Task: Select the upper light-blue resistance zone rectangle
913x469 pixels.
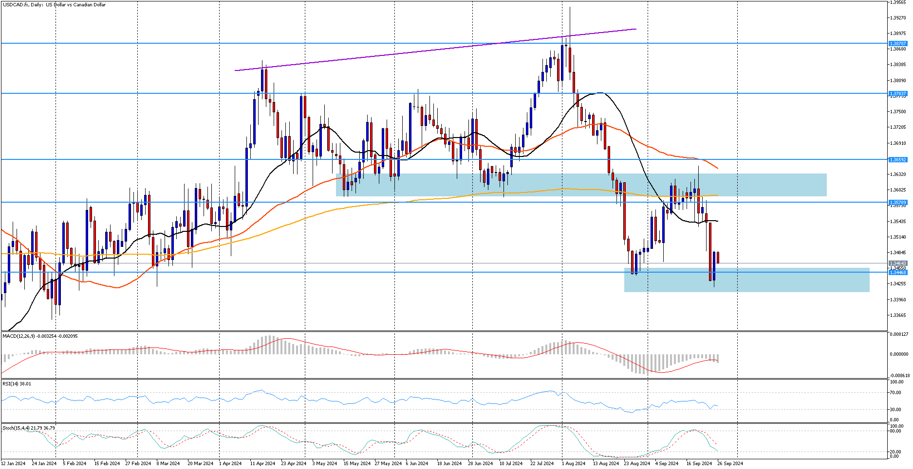Action: click(x=581, y=185)
